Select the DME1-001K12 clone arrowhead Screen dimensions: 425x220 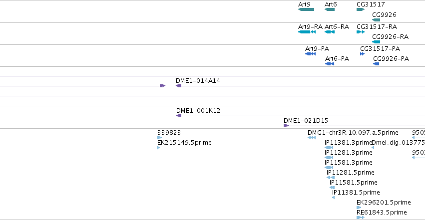[x=179, y=116]
